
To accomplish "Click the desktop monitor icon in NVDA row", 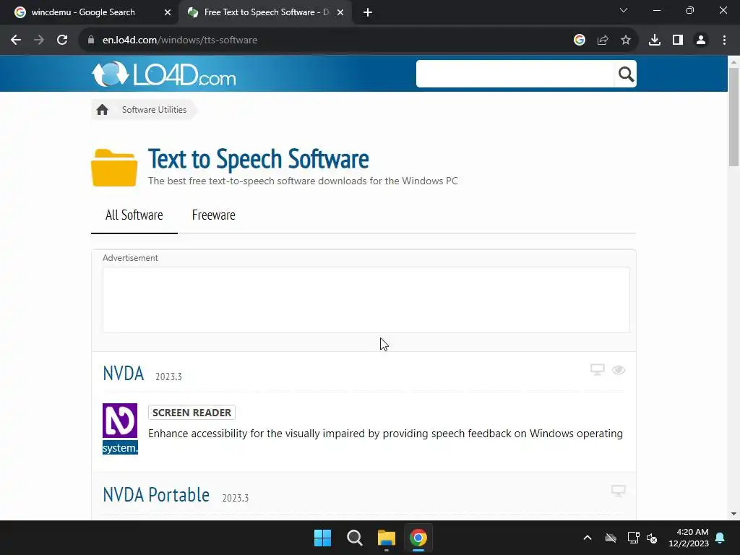I will click(x=598, y=369).
